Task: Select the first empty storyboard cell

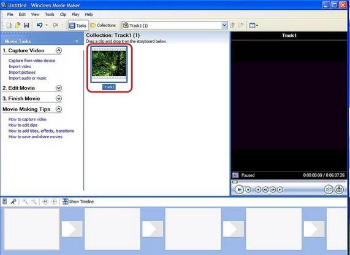Action: 32,229
